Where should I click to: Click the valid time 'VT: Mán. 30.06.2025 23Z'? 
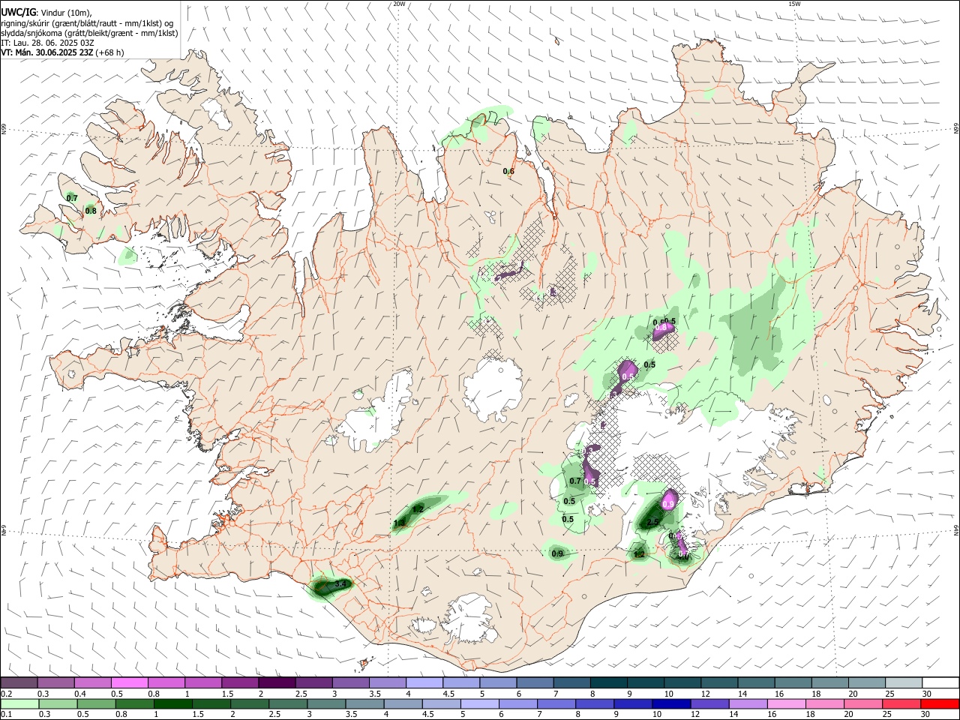pos(46,52)
